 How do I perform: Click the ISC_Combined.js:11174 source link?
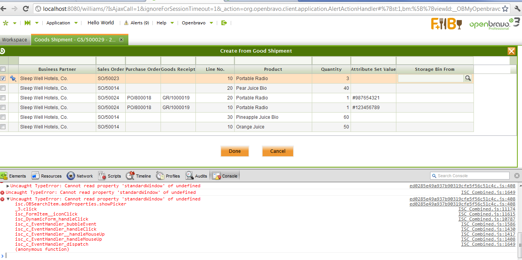coord(487,209)
